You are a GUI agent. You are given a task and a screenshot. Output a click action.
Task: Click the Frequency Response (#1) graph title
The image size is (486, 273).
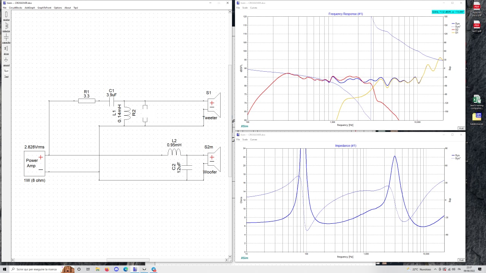click(x=346, y=14)
